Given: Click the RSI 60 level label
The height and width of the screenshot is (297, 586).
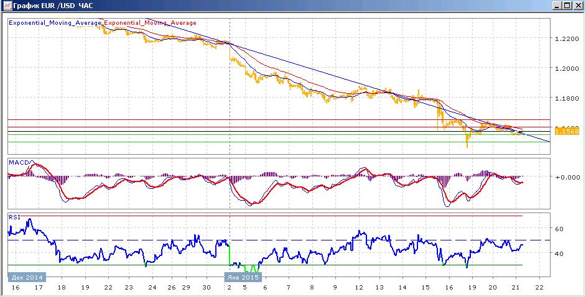Looking at the screenshot, I should pyautogui.click(x=560, y=229).
